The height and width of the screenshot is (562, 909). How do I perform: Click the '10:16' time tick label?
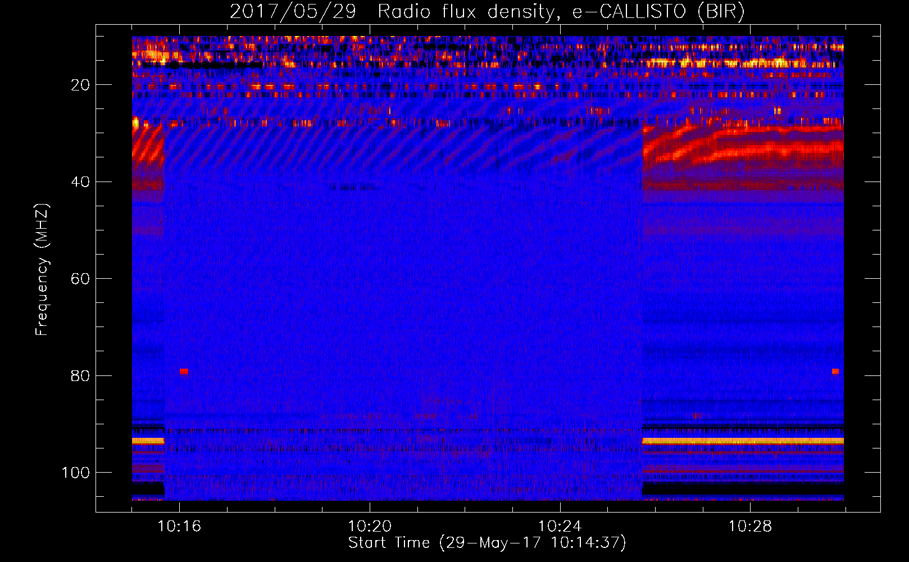(x=179, y=526)
